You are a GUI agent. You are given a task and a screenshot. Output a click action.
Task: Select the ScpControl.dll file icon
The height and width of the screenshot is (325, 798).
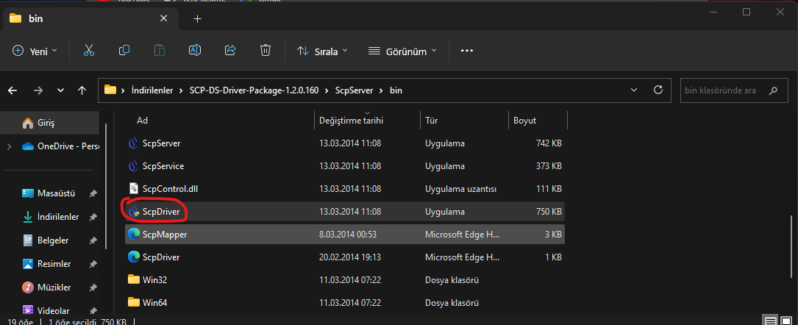coord(134,188)
